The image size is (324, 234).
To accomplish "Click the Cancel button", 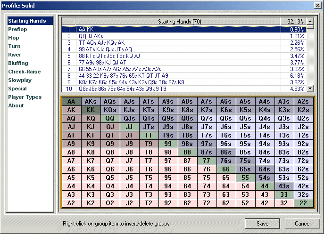I will coord(302,224).
